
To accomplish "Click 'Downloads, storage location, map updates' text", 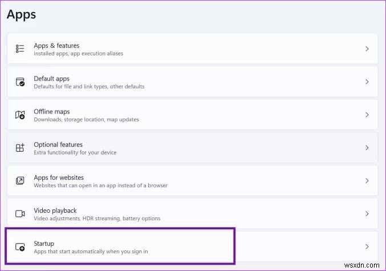I will 87,119.
